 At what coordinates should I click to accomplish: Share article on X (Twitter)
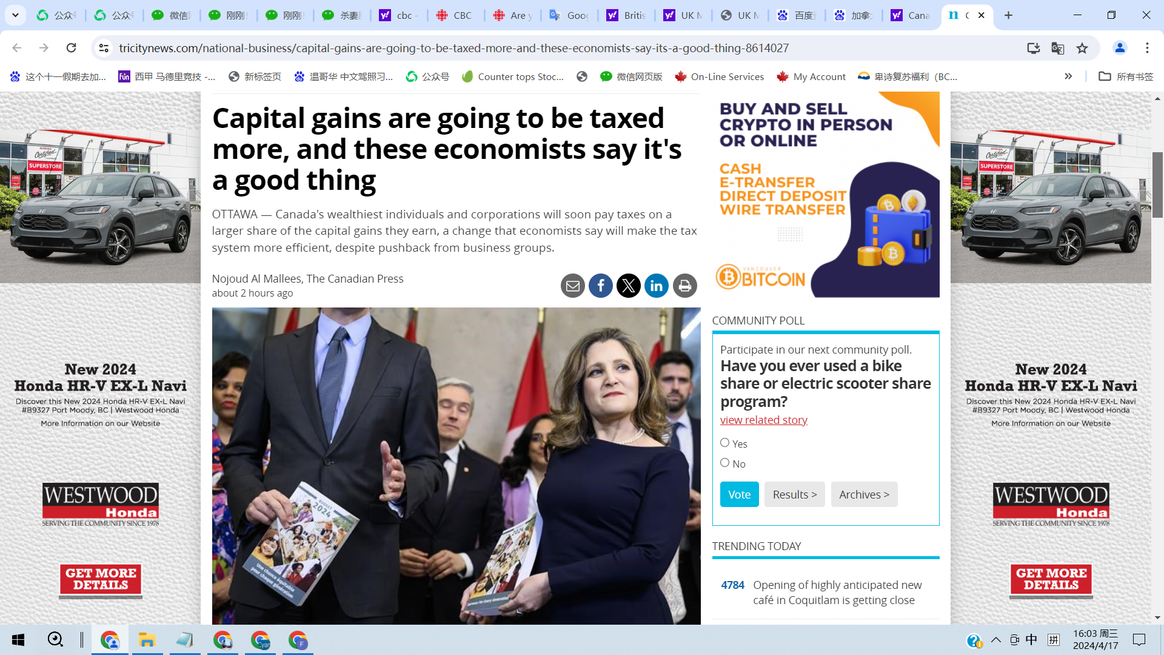pos(628,286)
